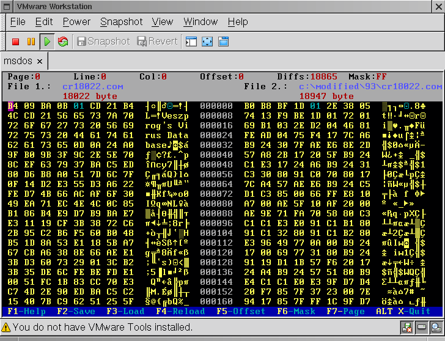Click the ASCII text 'rus Data'

point(167,135)
